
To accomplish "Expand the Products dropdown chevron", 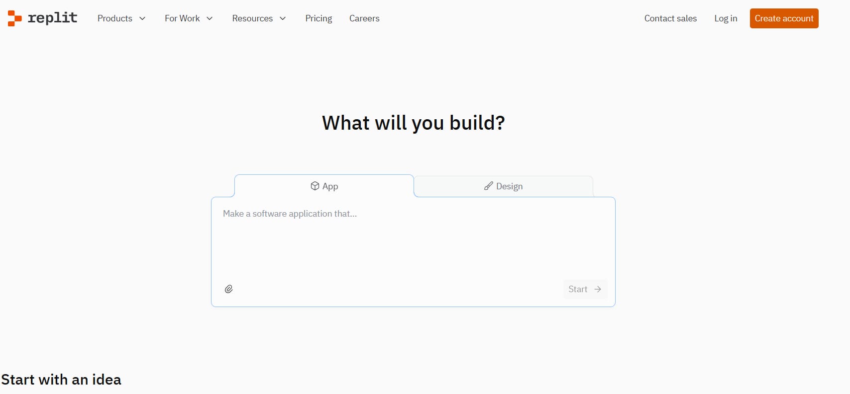I will [x=142, y=18].
